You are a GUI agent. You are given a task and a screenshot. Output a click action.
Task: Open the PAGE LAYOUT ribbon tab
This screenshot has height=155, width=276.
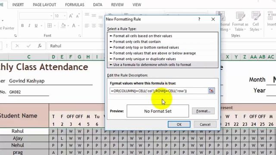click(44, 5)
